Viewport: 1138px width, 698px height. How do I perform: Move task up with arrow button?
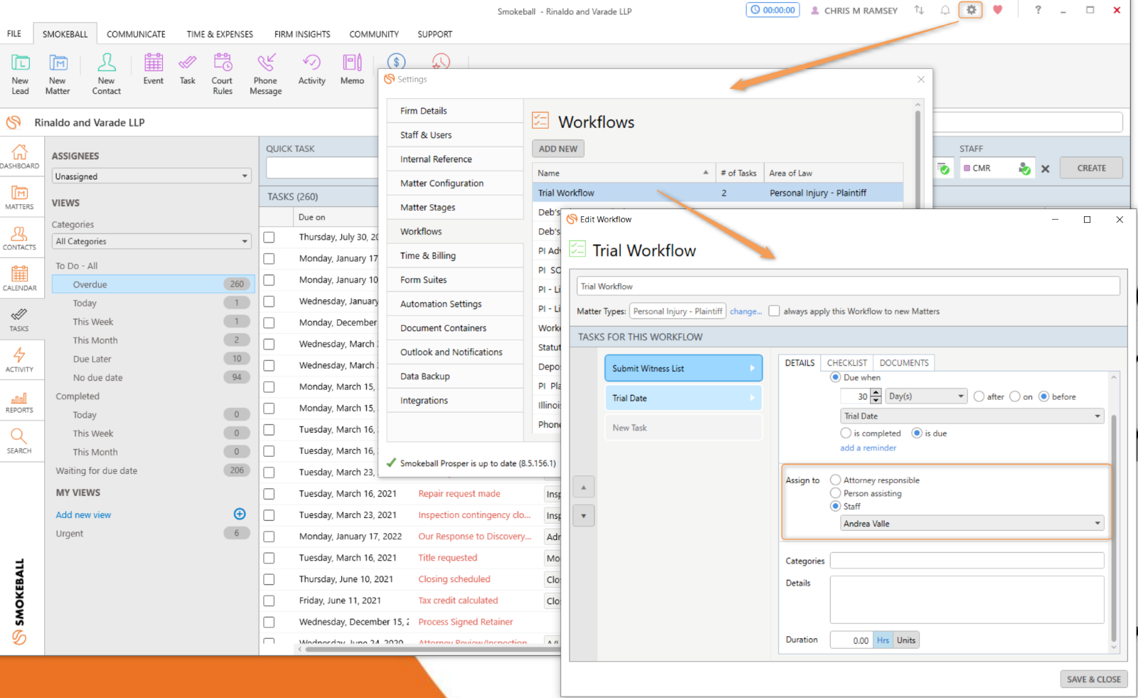click(x=583, y=487)
